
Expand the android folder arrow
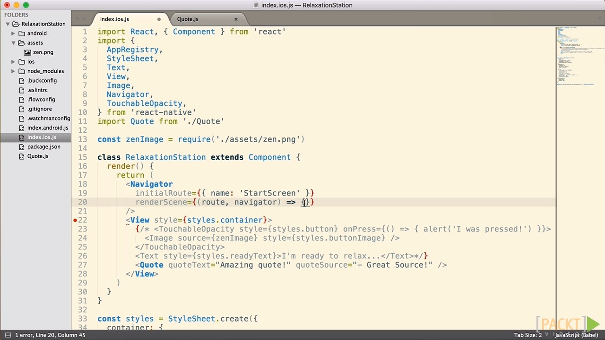tap(13, 34)
